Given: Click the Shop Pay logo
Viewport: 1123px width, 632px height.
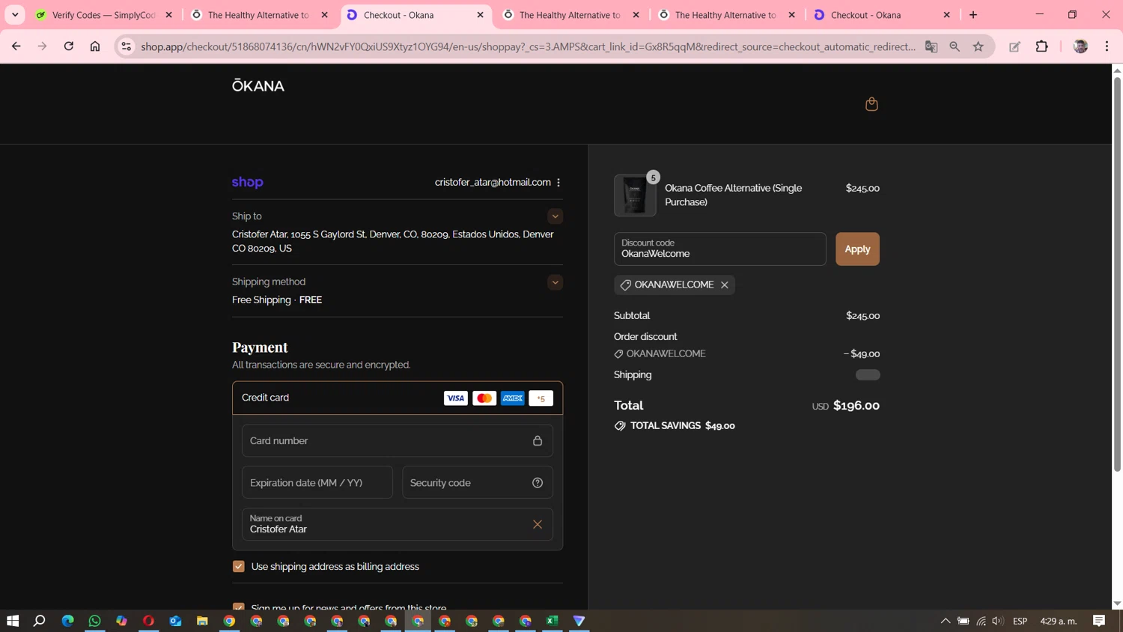Looking at the screenshot, I should 248,182.
